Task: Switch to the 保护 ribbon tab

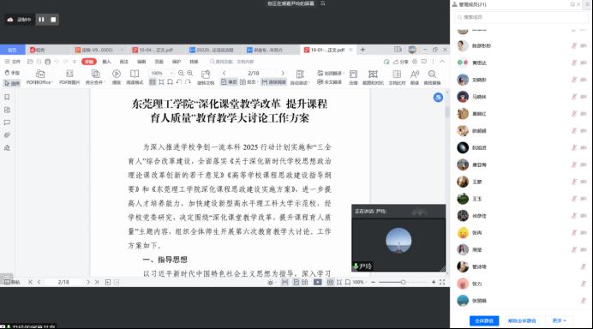Action: 177,62
